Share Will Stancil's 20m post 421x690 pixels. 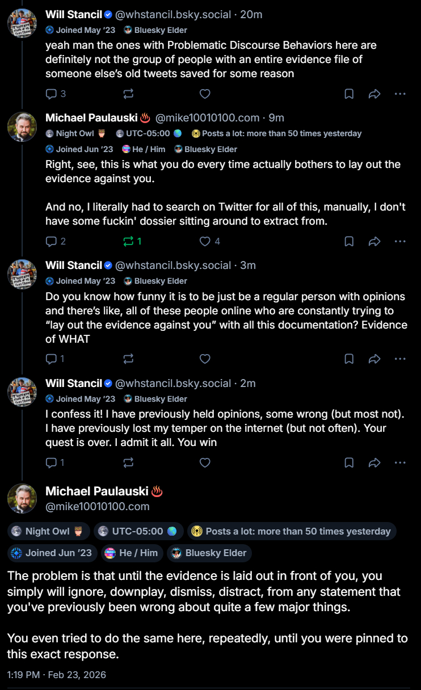tap(374, 94)
